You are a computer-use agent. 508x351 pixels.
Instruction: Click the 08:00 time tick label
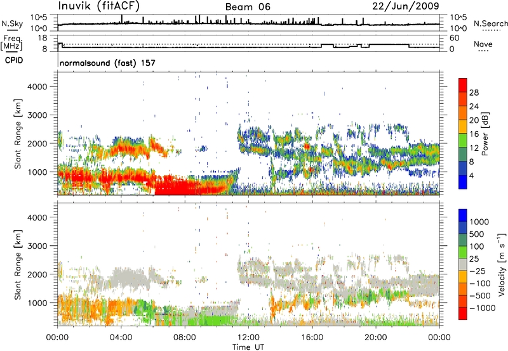coord(185,338)
